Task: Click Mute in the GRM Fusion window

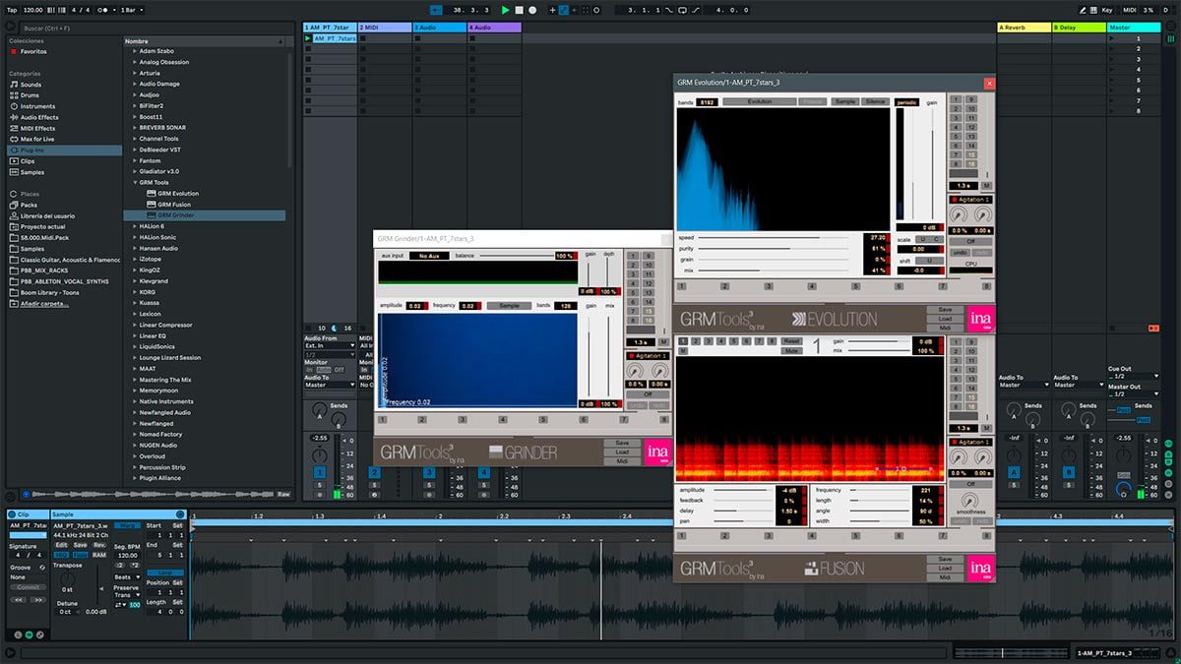Action: [x=790, y=351]
